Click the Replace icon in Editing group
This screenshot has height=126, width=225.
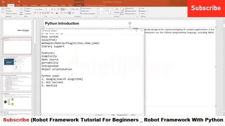click(x=140, y=11)
